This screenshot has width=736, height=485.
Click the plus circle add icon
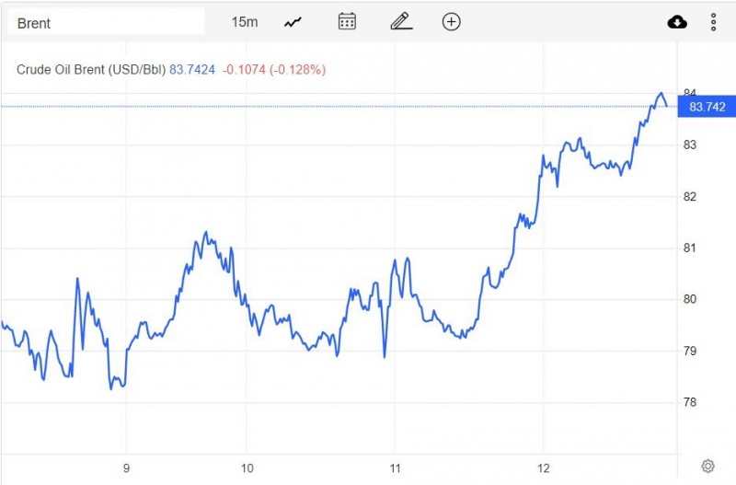(x=451, y=22)
